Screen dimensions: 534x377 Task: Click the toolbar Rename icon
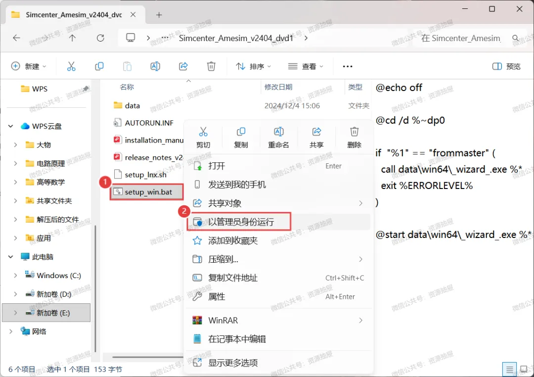(155, 66)
